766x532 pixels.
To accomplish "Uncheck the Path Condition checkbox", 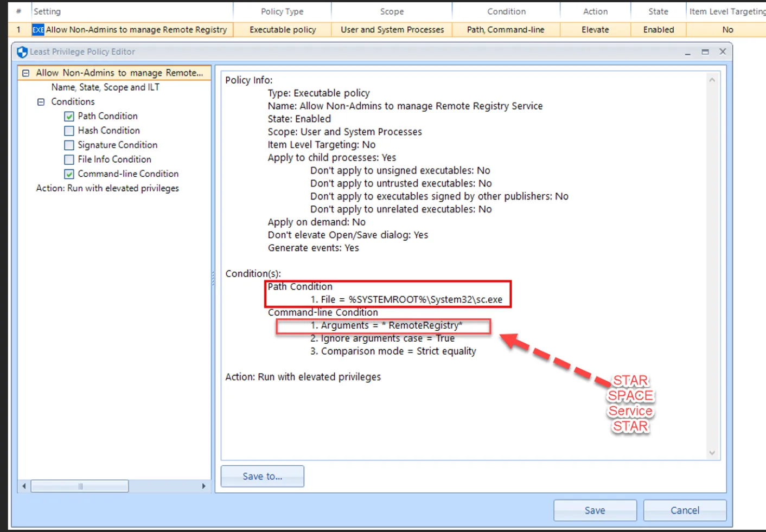I will (x=69, y=117).
